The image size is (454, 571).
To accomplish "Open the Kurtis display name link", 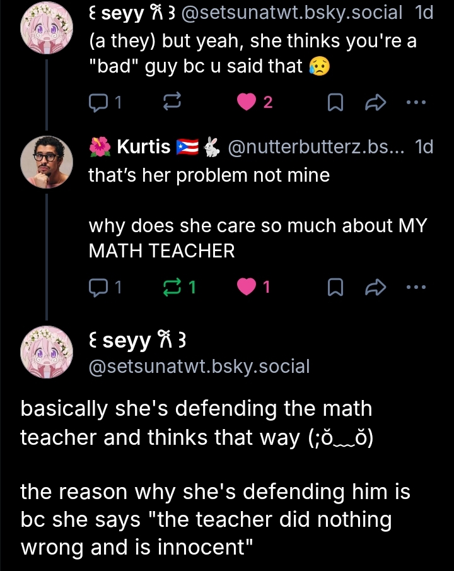I will (x=144, y=147).
